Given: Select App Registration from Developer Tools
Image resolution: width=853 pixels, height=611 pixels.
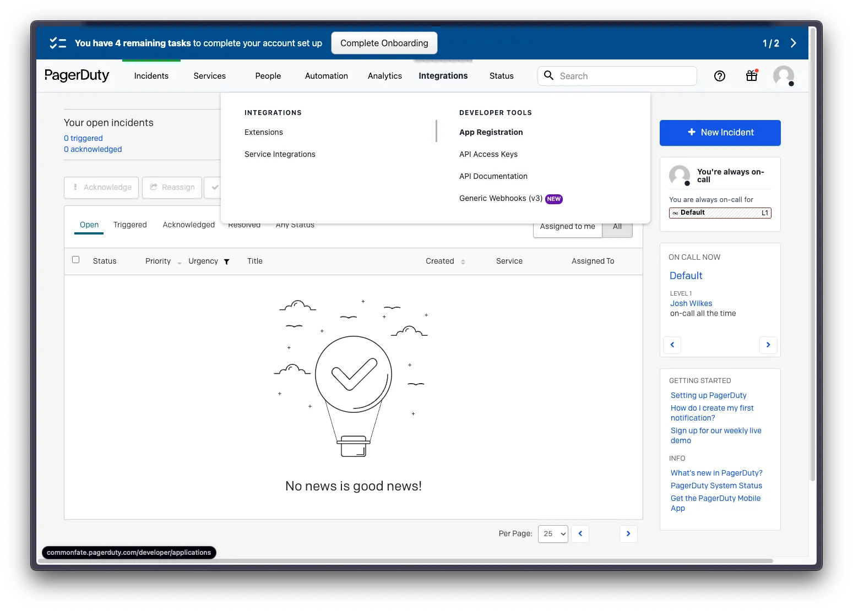Looking at the screenshot, I should pyautogui.click(x=491, y=132).
